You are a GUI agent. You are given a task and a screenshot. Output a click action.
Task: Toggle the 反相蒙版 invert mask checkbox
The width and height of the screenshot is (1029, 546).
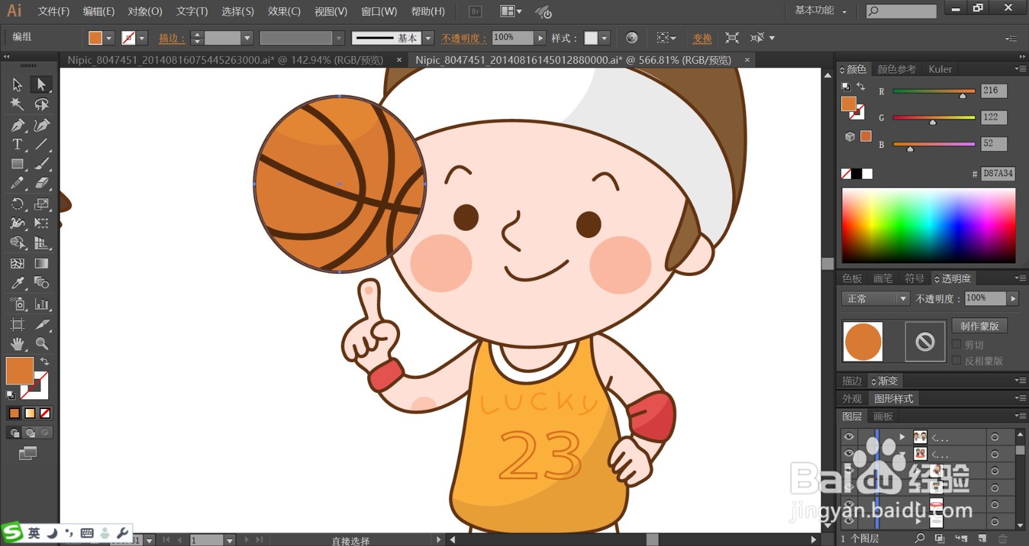[x=957, y=360]
